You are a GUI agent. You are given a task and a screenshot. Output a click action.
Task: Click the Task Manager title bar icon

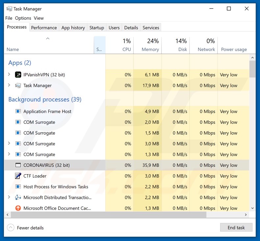[x=9, y=9]
